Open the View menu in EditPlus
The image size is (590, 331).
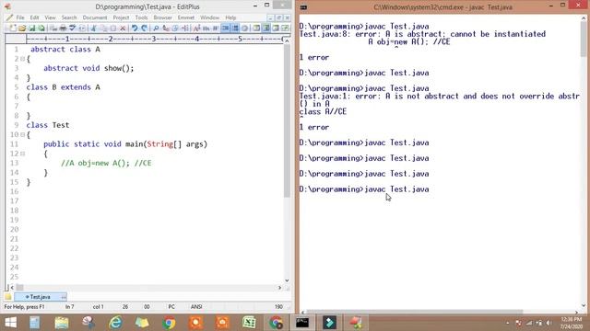pos(50,17)
